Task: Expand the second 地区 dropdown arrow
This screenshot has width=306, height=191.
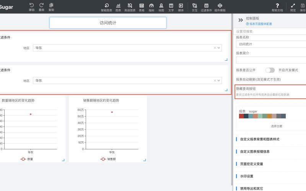Action: click(219, 81)
